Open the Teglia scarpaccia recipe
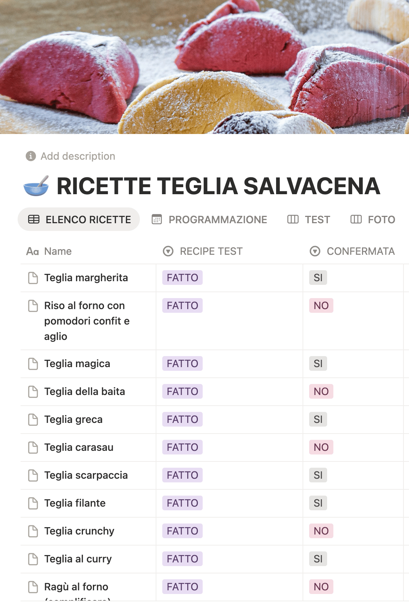 (x=86, y=475)
